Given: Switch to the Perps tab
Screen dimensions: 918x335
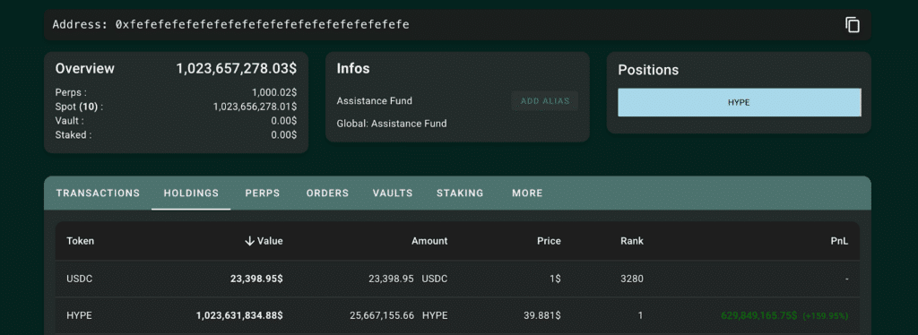Looking at the screenshot, I should pyautogui.click(x=263, y=193).
